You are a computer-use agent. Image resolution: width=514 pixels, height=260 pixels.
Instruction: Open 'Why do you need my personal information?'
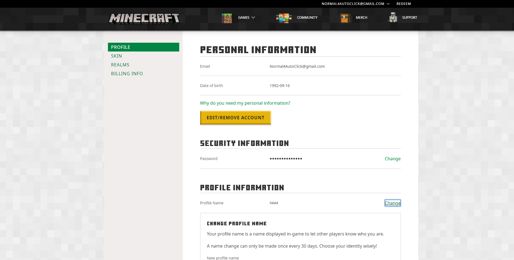245,103
